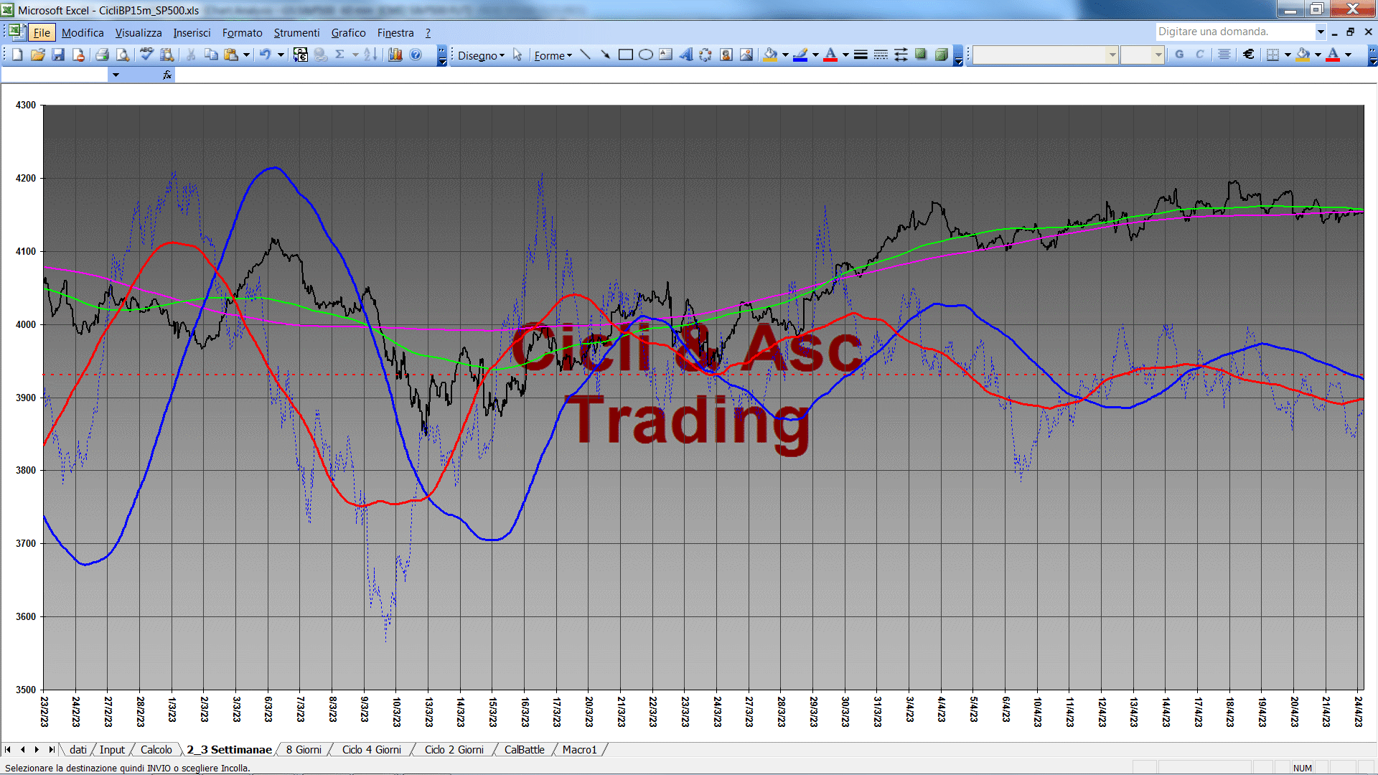Undo the last action

pos(265,55)
